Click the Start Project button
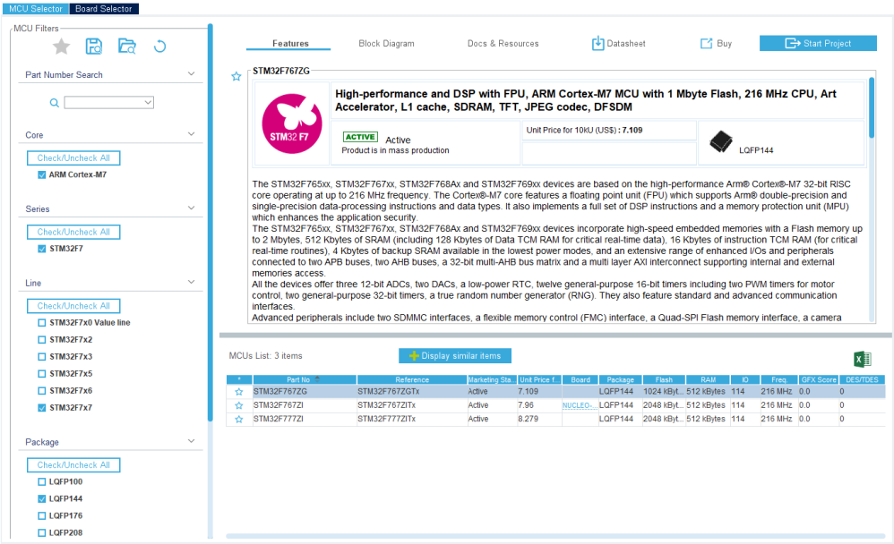This screenshot has height=544, width=894. pyautogui.click(x=818, y=43)
